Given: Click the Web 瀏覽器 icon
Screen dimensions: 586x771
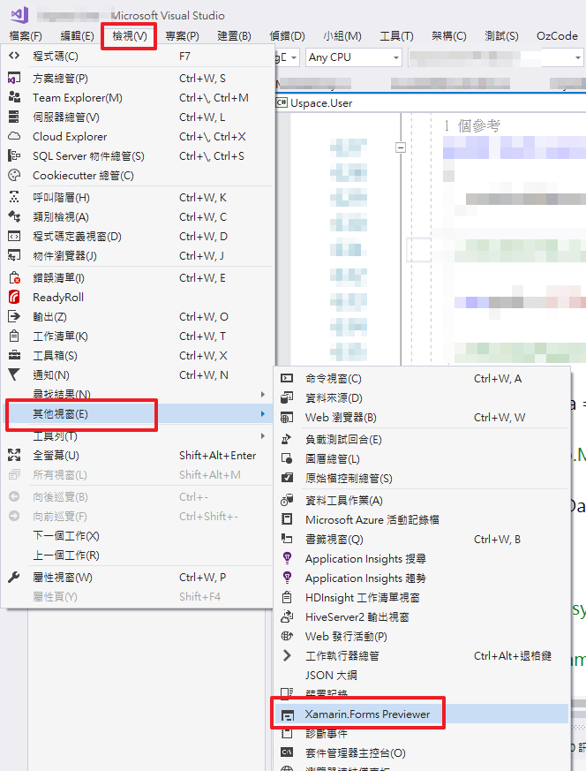Looking at the screenshot, I should (287, 418).
